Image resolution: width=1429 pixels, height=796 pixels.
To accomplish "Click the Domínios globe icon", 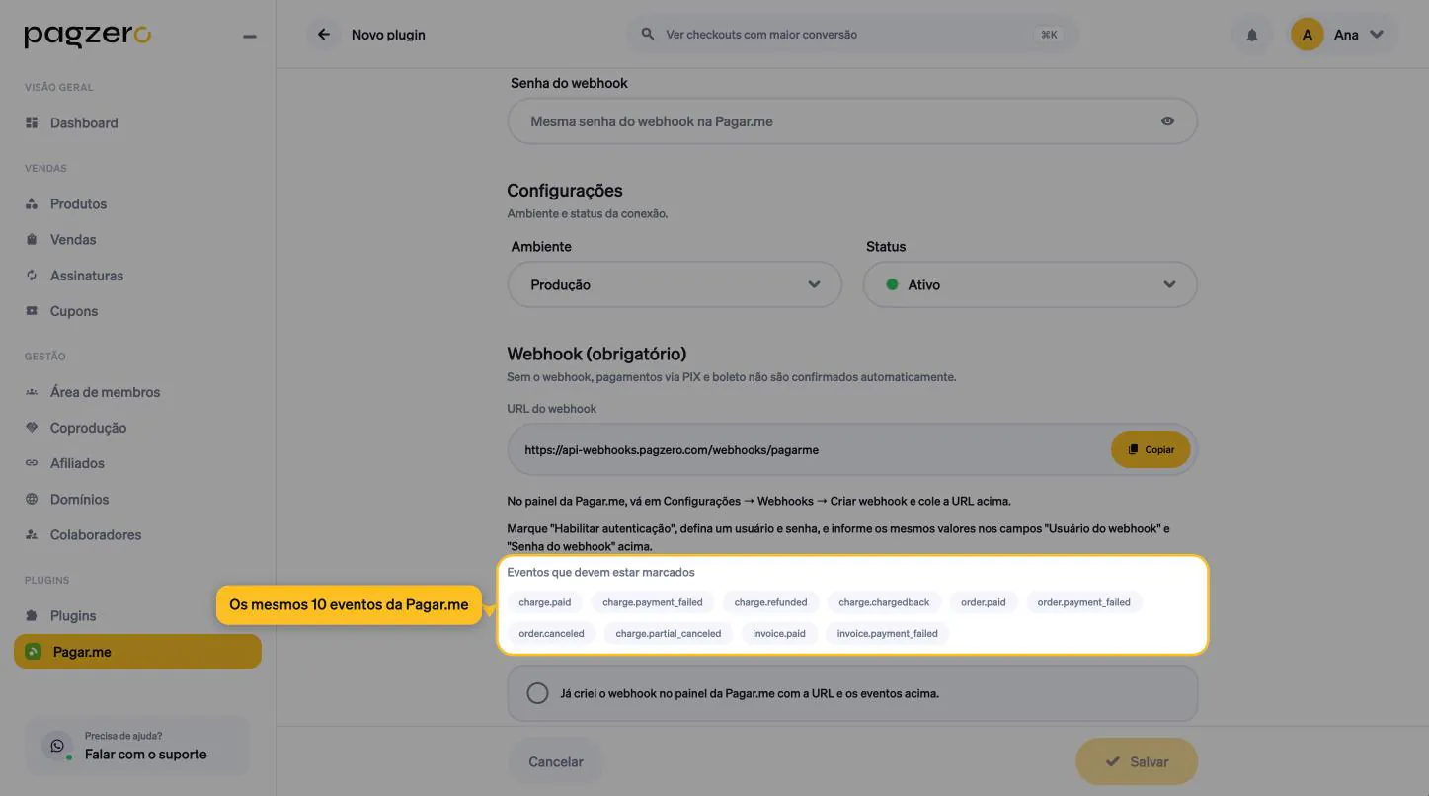I will 32,500.
